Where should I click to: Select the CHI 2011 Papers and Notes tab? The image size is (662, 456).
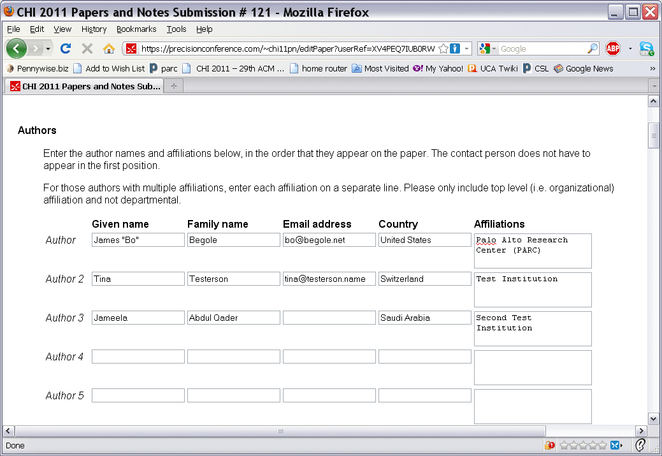pyautogui.click(x=86, y=86)
